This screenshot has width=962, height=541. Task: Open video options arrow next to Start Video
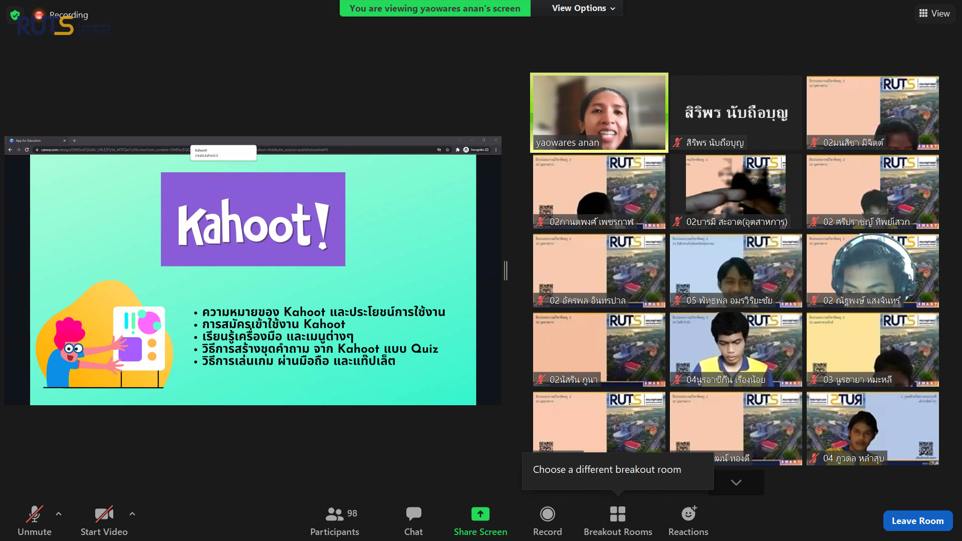(x=132, y=513)
